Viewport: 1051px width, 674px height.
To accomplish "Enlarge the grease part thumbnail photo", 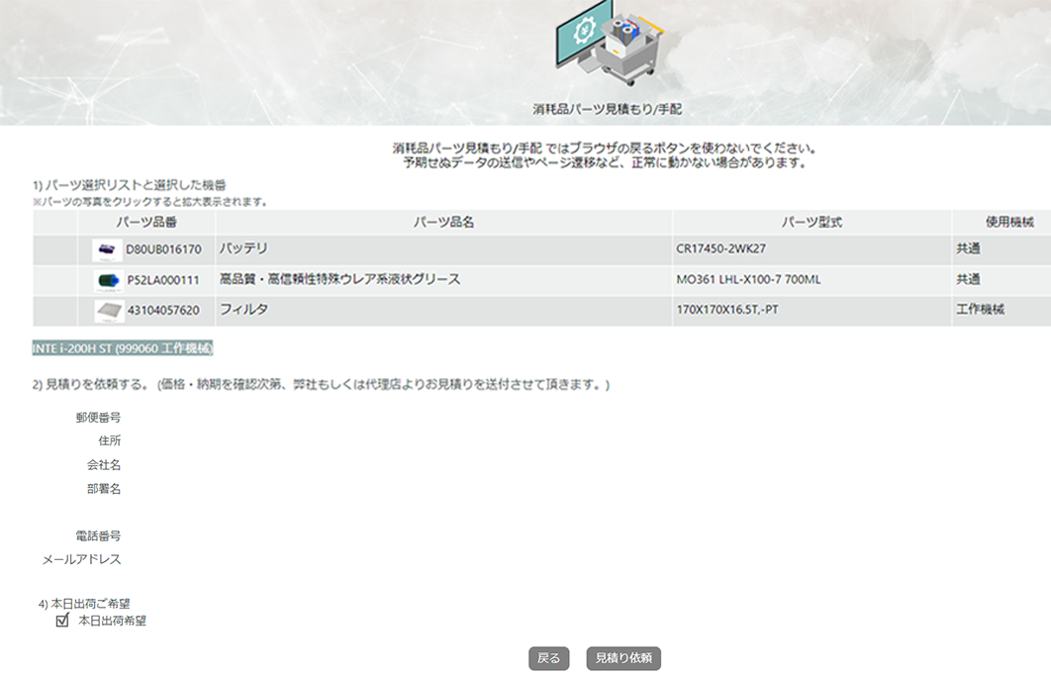I will [x=107, y=281].
